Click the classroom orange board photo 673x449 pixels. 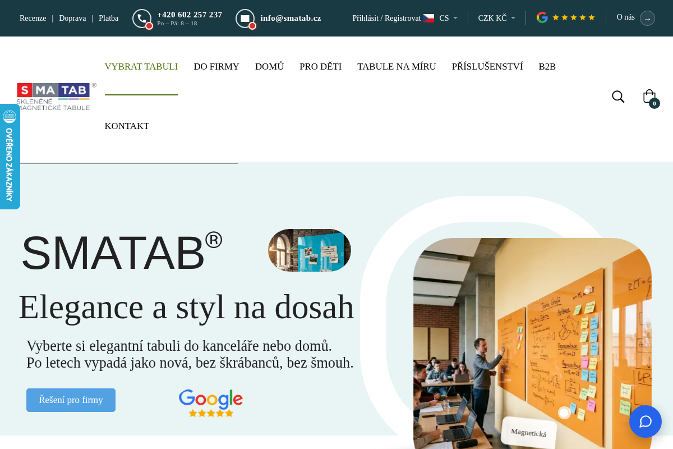tap(532, 343)
